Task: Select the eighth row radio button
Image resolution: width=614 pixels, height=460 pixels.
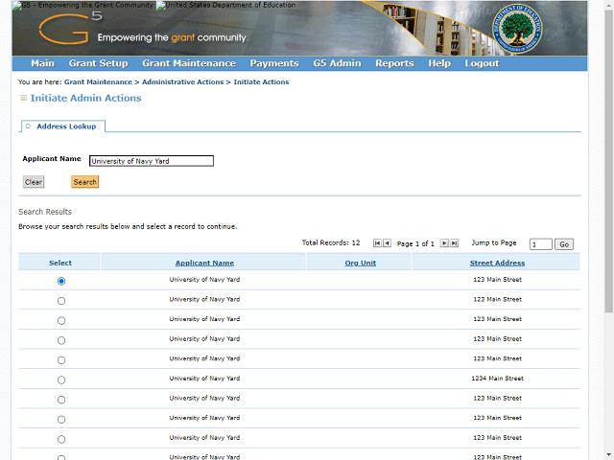Action: click(x=61, y=420)
